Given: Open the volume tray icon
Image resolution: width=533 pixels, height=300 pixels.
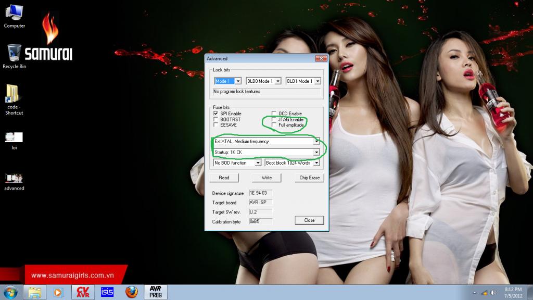Looking at the screenshot, I should coord(493,293).
